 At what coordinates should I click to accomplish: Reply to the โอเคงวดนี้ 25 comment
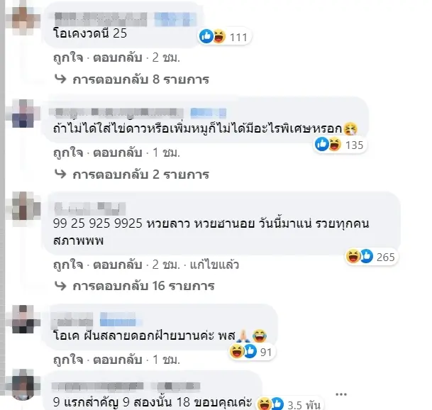pos(118,58)
